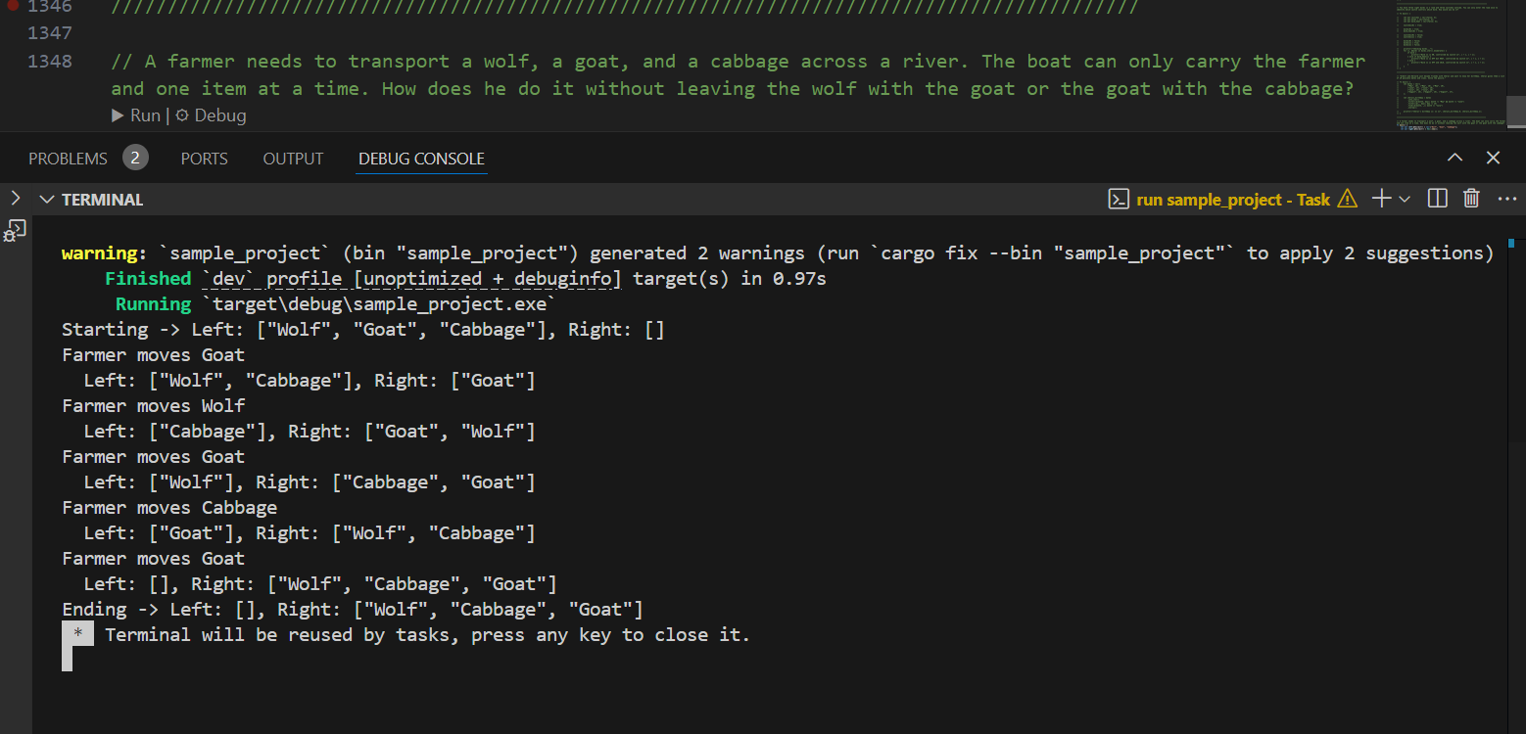The width and height of the screenshot is (1526, 734).
Task: Click the task warning triangle icon
Action: 1348,200
